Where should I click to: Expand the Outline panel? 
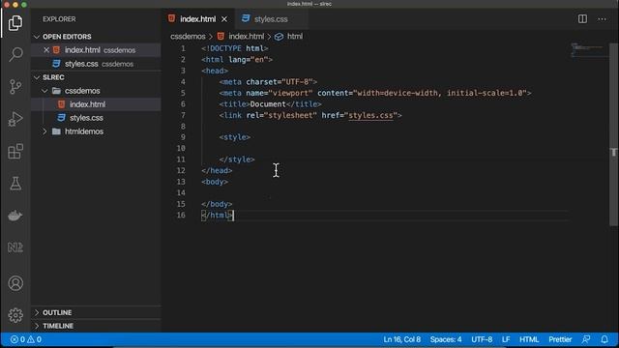37,312
